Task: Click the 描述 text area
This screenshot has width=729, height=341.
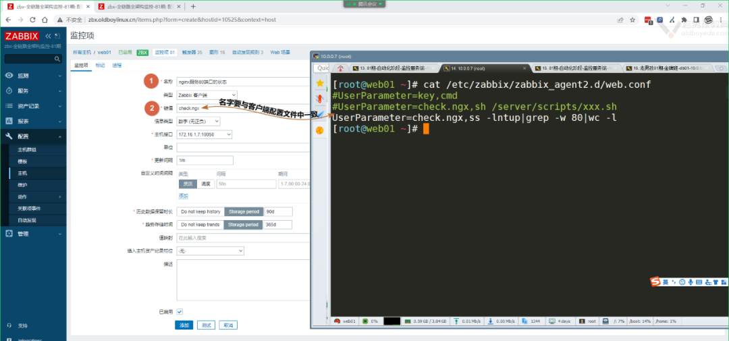Action: (243, 281)
